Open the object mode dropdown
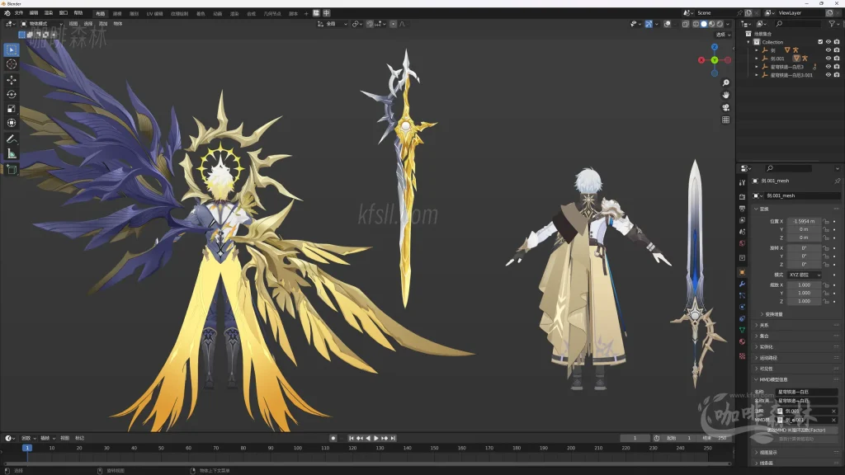Viewport: 845px width, 475px height. (42, 24)
